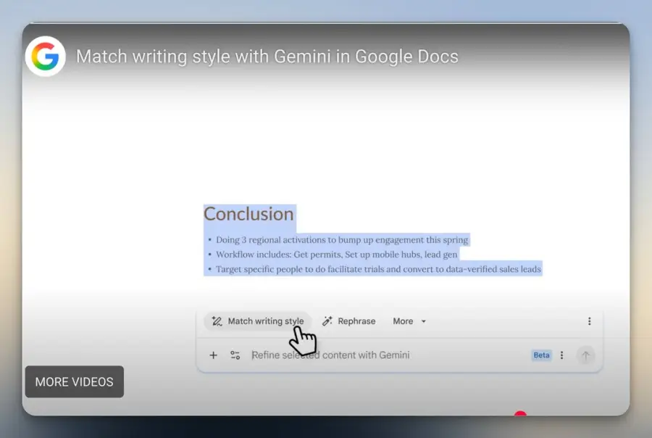Focus the Refine selected content with Gemini field
Viewport: 652px width, 438px height.
pos(330,355)
